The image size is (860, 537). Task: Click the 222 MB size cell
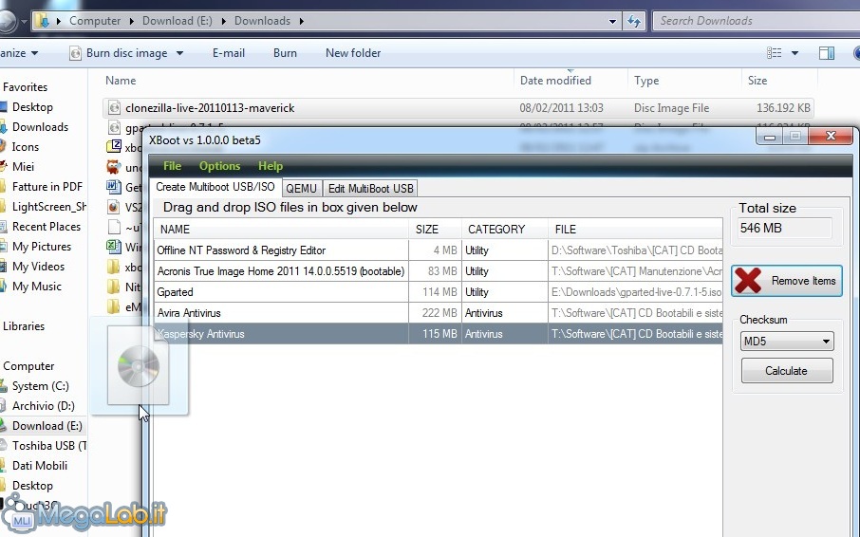coord(436,313)
